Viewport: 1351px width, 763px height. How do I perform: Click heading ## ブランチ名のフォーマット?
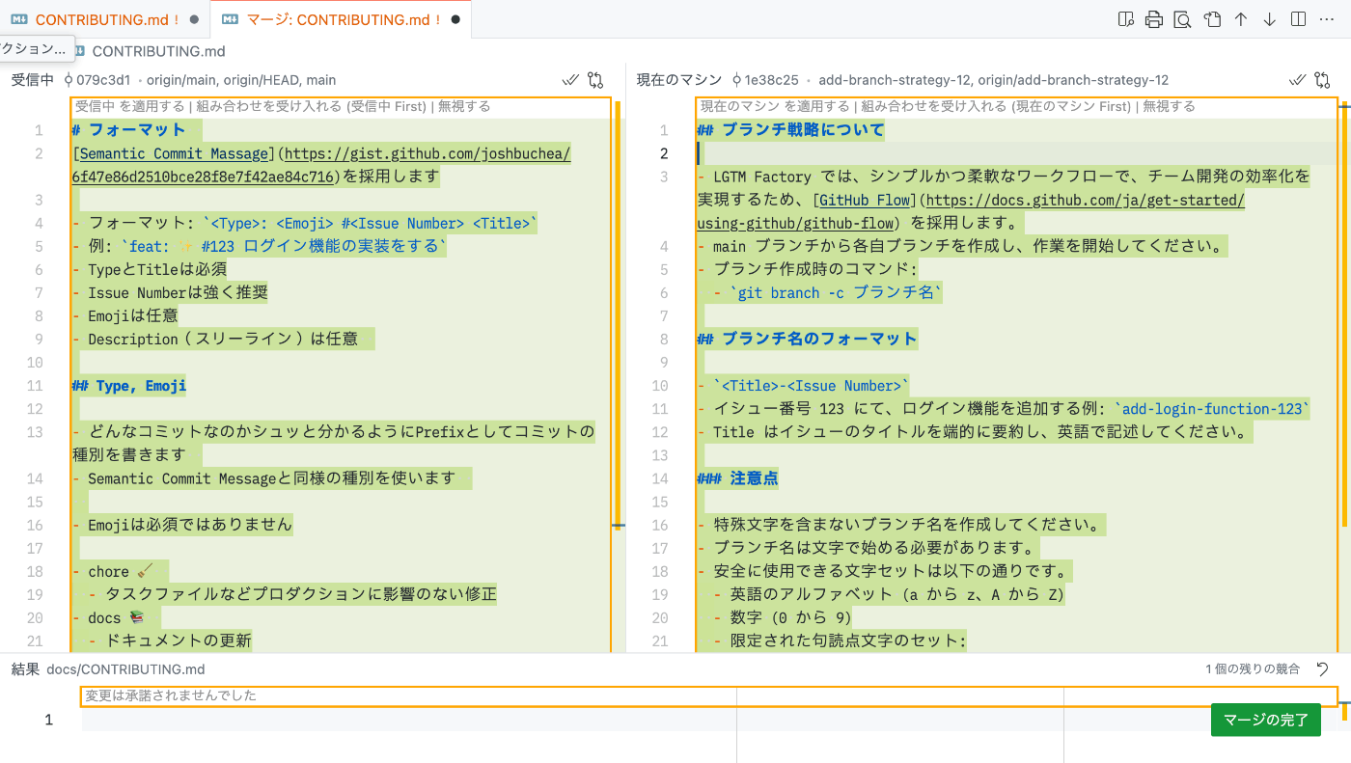(x=807, y=340)
